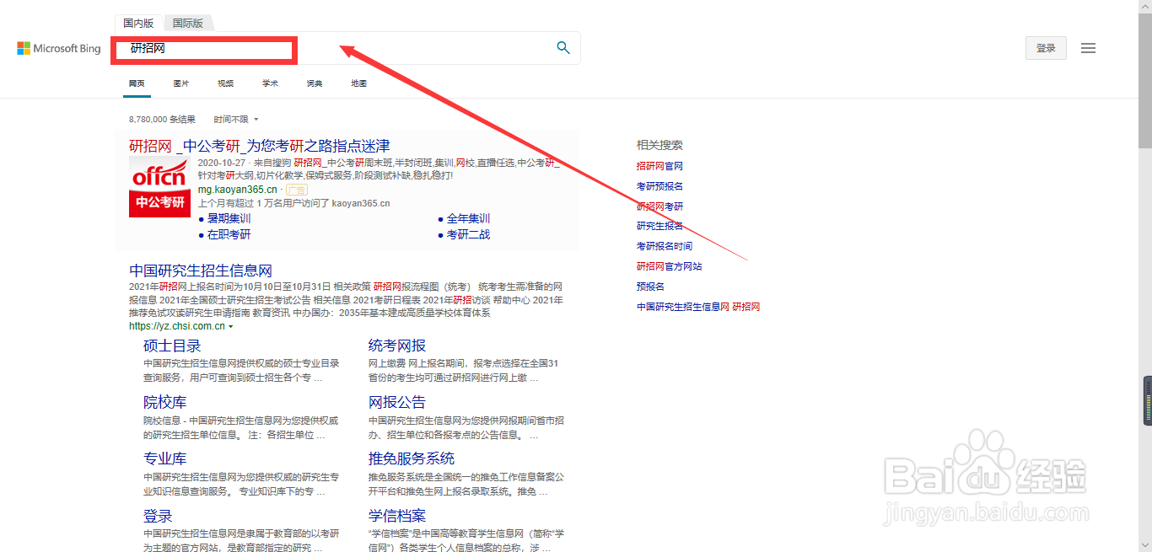Click related search 研究生报名

tap(659, 226)
